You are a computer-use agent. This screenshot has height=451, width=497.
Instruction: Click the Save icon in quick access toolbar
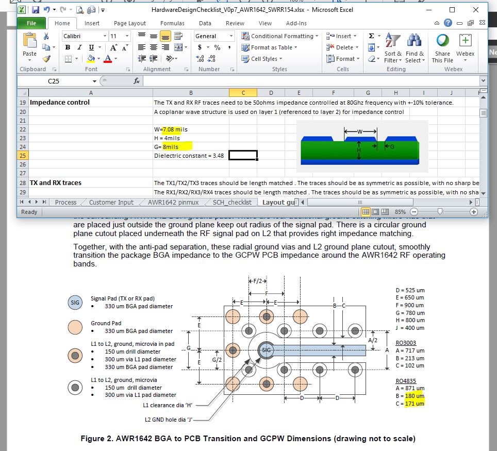click(x=36, y=10)
